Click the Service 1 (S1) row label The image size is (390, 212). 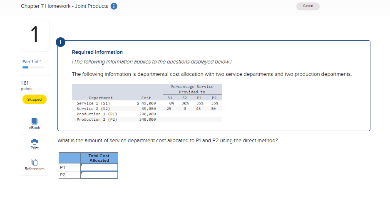tap(93, 103)
